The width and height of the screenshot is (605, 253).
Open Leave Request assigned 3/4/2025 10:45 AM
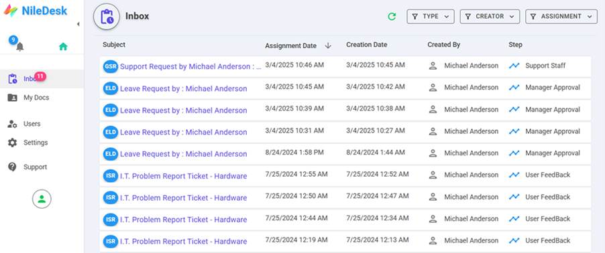tap(183, 88)
